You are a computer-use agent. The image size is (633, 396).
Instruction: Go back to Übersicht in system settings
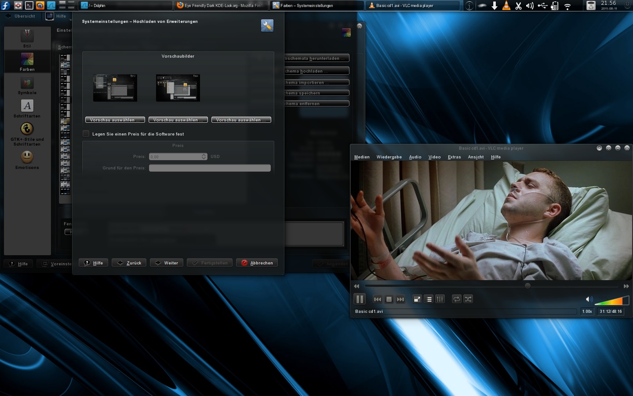pyautogui.click(x=20, y=16)
